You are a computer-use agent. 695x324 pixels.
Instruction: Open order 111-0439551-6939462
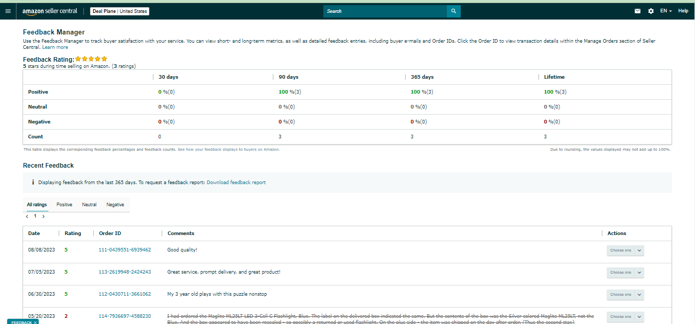click(x=125, y=250)
